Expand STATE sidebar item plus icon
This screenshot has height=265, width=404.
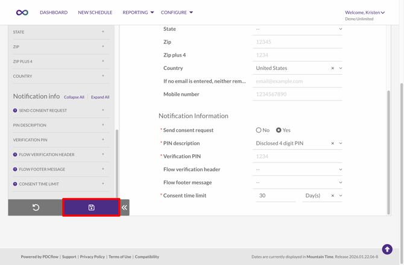[103, 32]
